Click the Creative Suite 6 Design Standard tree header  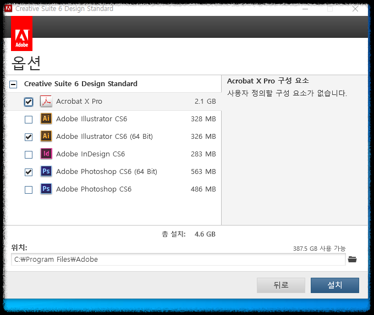point(81,84)
